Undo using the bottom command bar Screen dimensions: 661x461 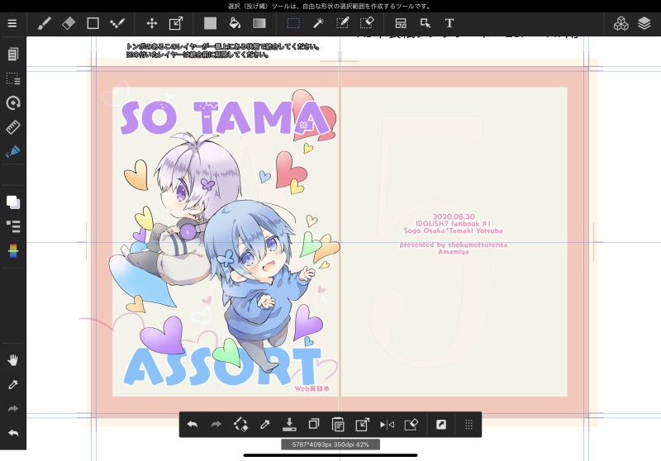coord(193,425)
